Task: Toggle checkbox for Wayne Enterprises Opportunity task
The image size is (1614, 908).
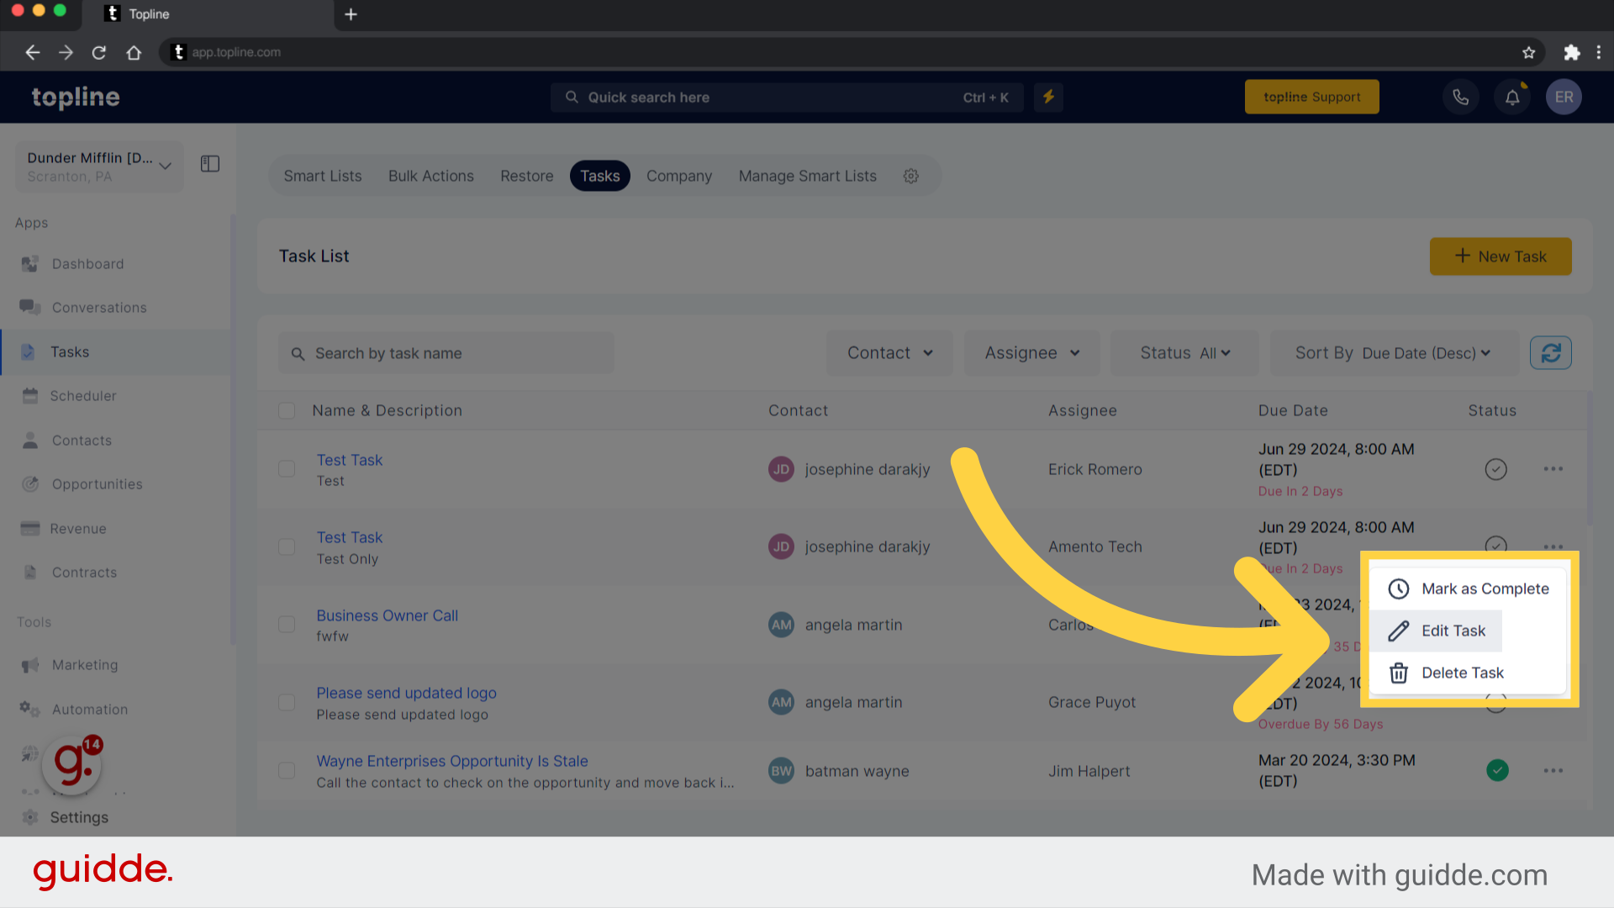Action: click(287, 769)
